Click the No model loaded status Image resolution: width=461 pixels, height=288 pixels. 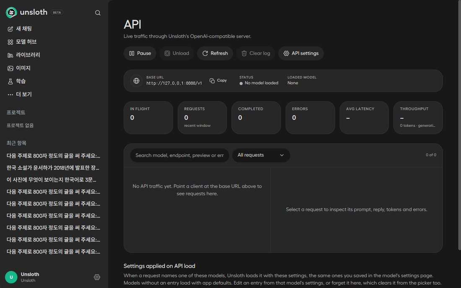point(259,83)
